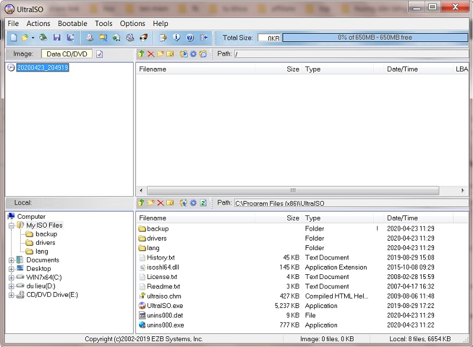
Task: Sort local files by the Type column header
Action: [x=338, y=218]
